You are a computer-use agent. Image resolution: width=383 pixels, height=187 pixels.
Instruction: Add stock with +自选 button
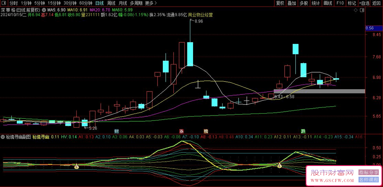[364, 3]
